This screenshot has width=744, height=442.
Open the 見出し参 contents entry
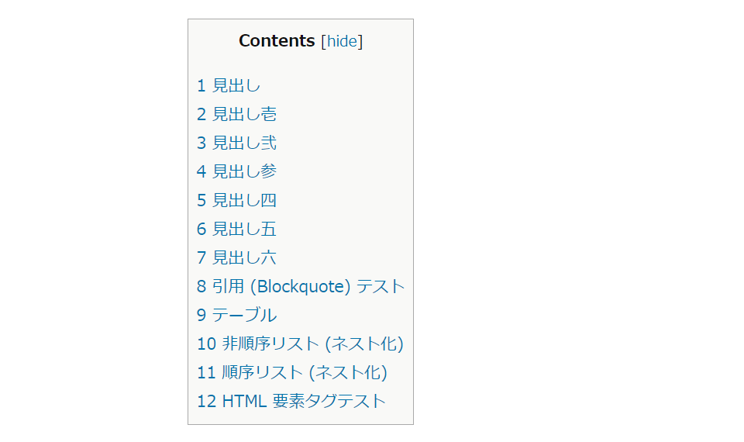[x=244, y=171]
